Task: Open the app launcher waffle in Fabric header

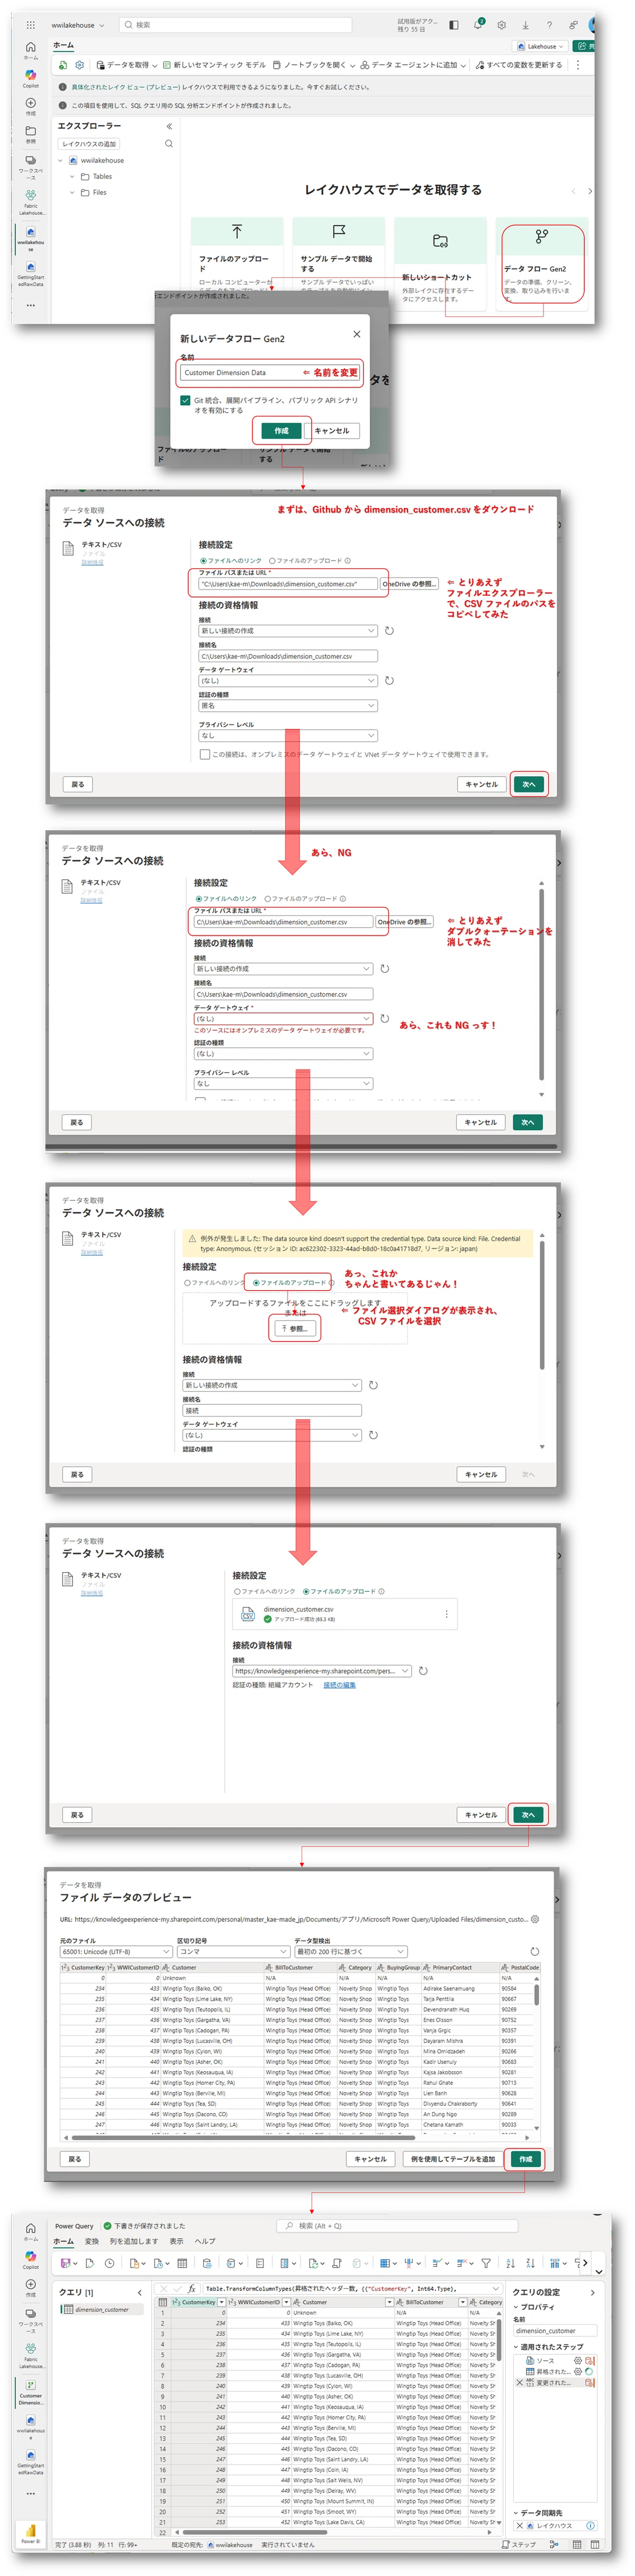Action: pos(30,25)
